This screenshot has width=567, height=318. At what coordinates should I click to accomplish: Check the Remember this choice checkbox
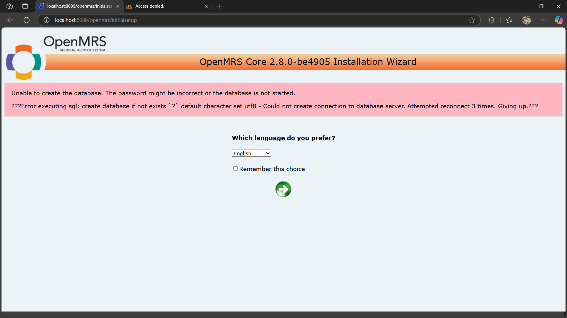coord(235,168)
